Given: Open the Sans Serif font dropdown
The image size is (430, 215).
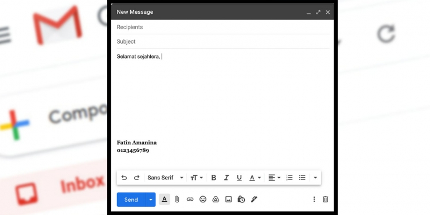Looking at the screenshot, I should [165, 178].
